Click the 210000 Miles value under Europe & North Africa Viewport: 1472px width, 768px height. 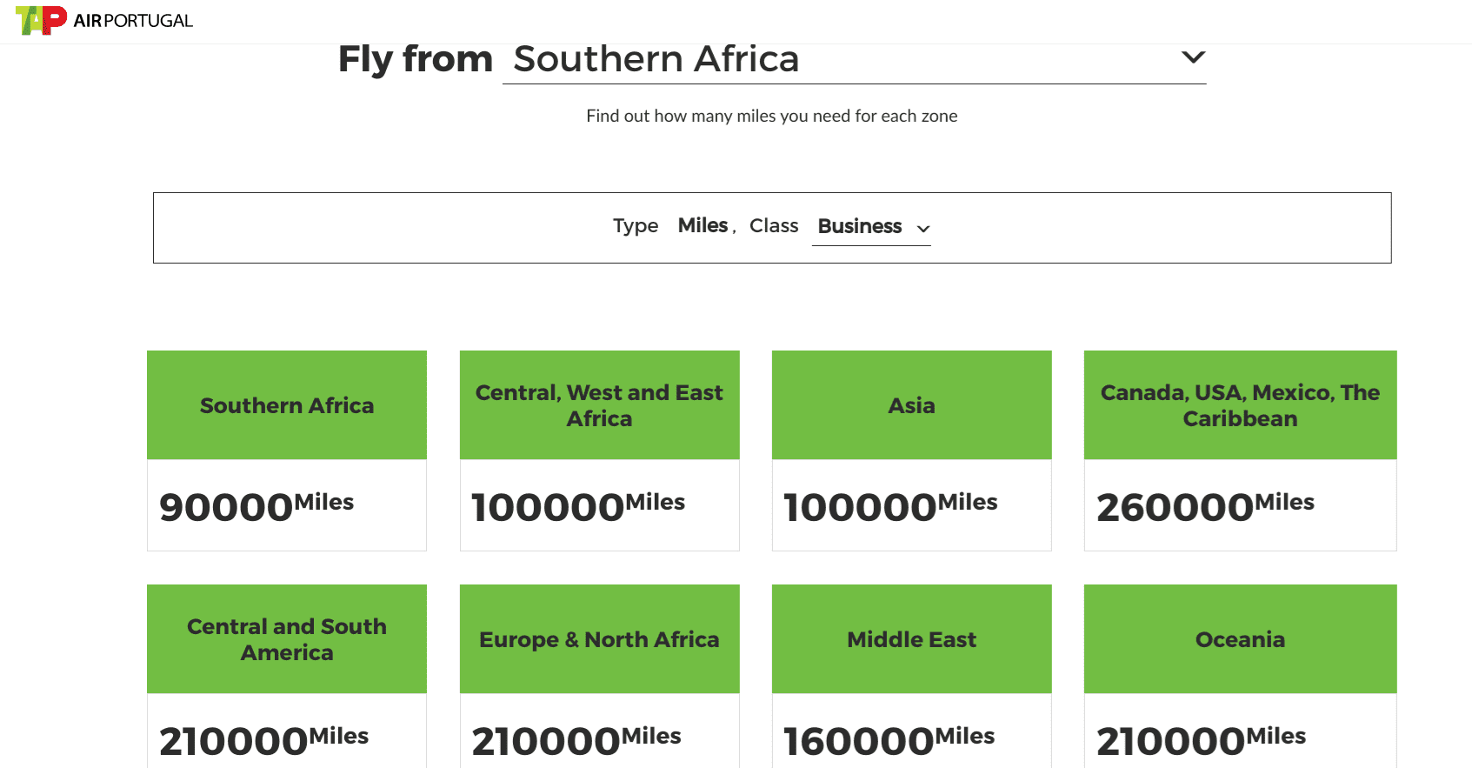[576, 740]
